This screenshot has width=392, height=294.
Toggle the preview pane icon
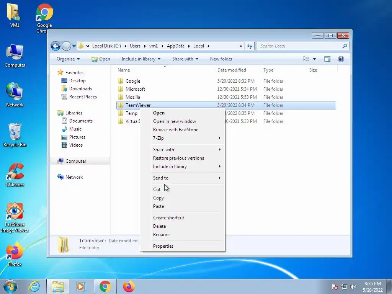[327, 59]
